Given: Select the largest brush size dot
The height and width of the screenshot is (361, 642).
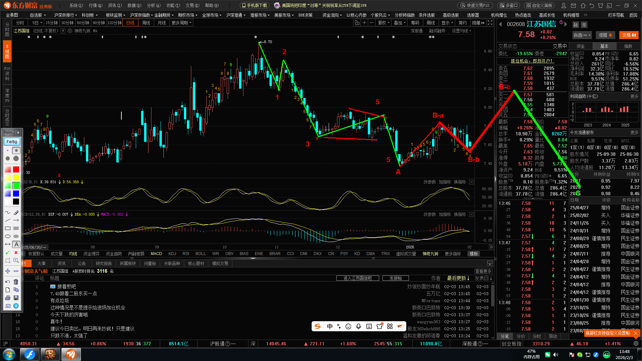Looking at the screenshot, I should click(x=16, y=158).
